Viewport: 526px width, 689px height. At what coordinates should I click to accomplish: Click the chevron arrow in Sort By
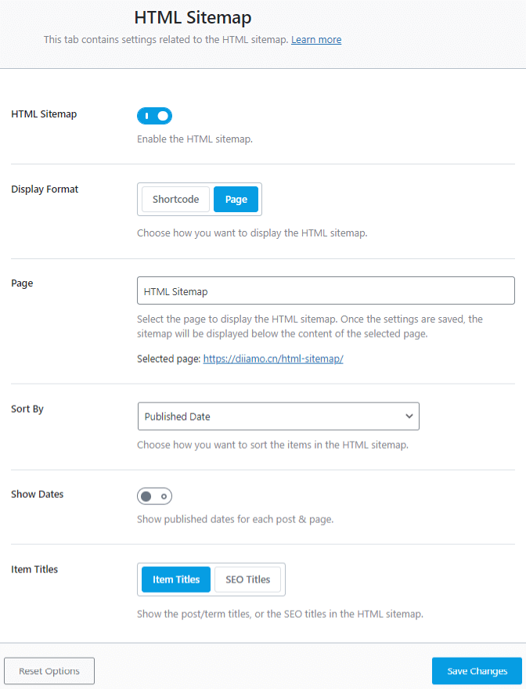coord(409,417)
